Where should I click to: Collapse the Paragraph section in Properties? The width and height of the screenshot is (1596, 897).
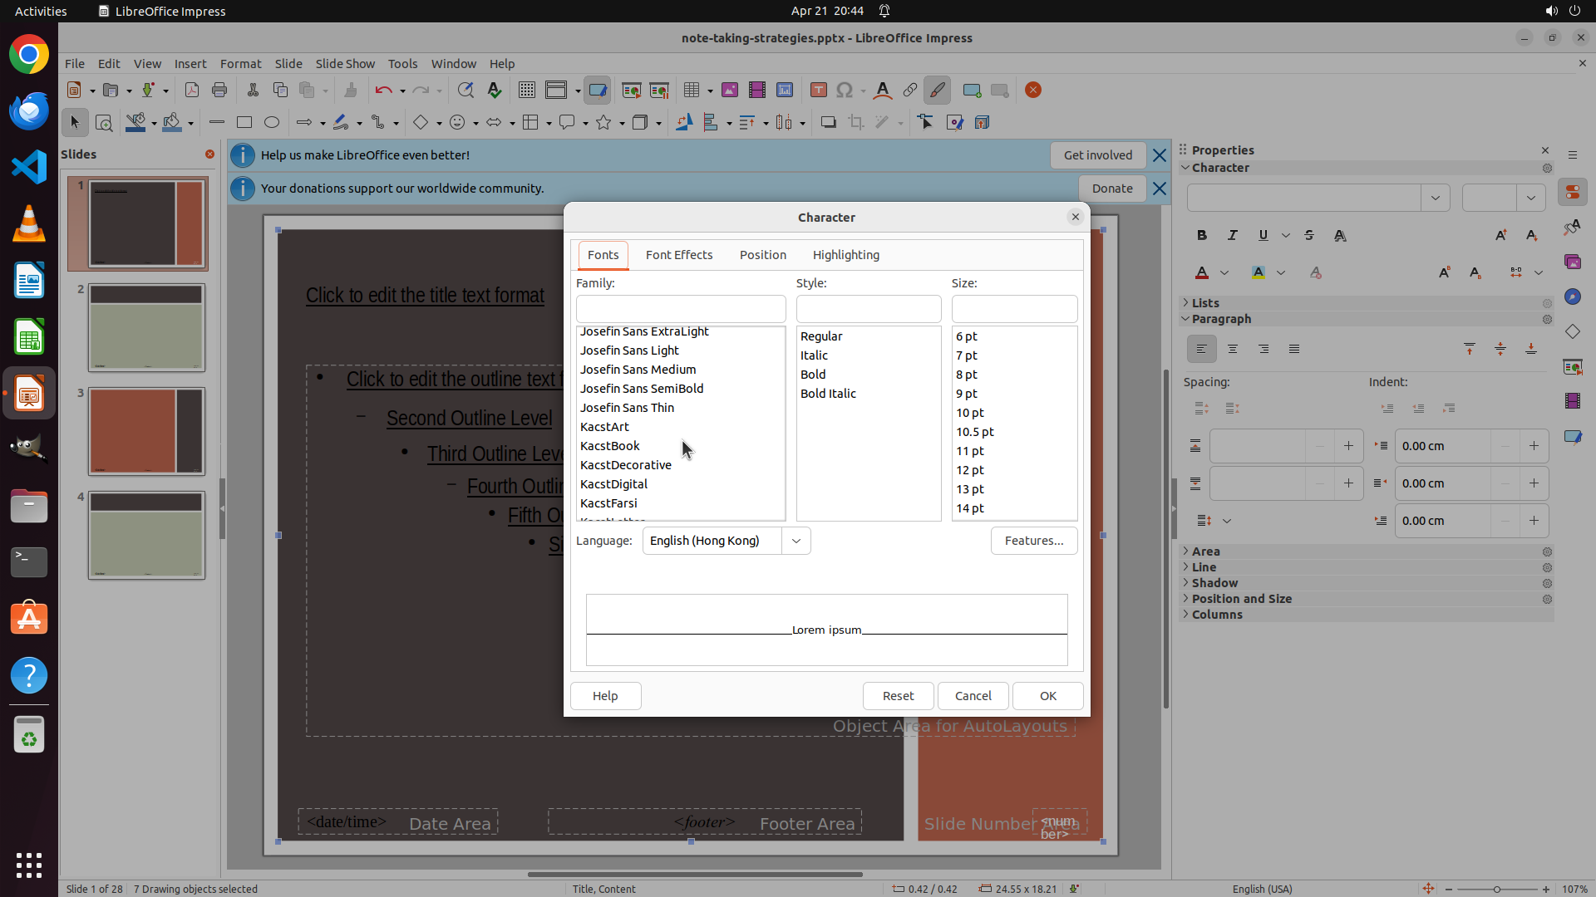click(x=1220, y=319)
